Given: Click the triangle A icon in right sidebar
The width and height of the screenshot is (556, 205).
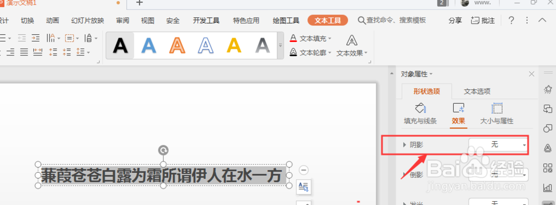Looking at the screenshot, I should click(548, 148).
